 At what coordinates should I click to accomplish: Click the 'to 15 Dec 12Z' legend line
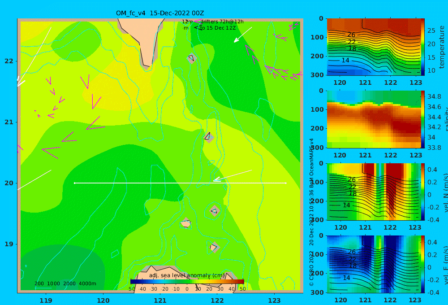click(218, 28)
